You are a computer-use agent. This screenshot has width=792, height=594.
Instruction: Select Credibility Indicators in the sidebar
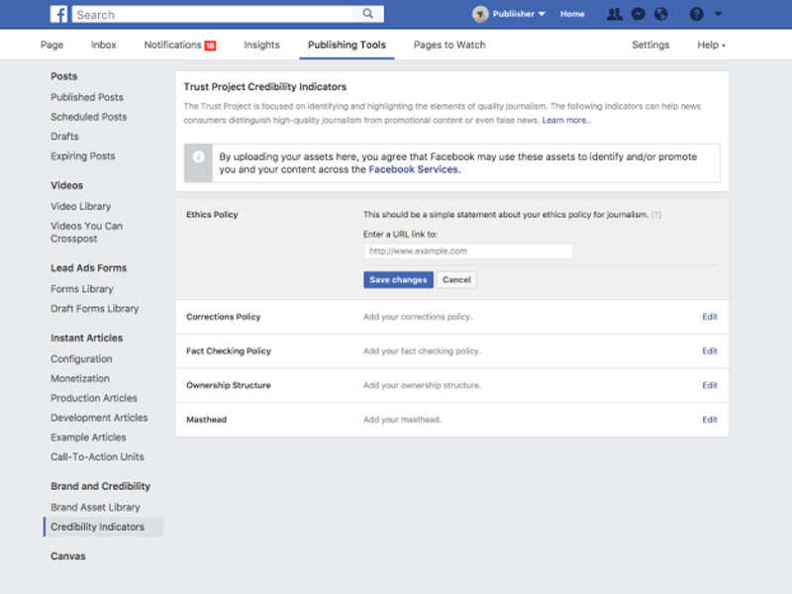click(96, 527)
